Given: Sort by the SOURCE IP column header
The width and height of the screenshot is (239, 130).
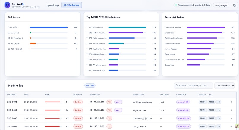Looking at the screenshot, I should pos(95,95).
